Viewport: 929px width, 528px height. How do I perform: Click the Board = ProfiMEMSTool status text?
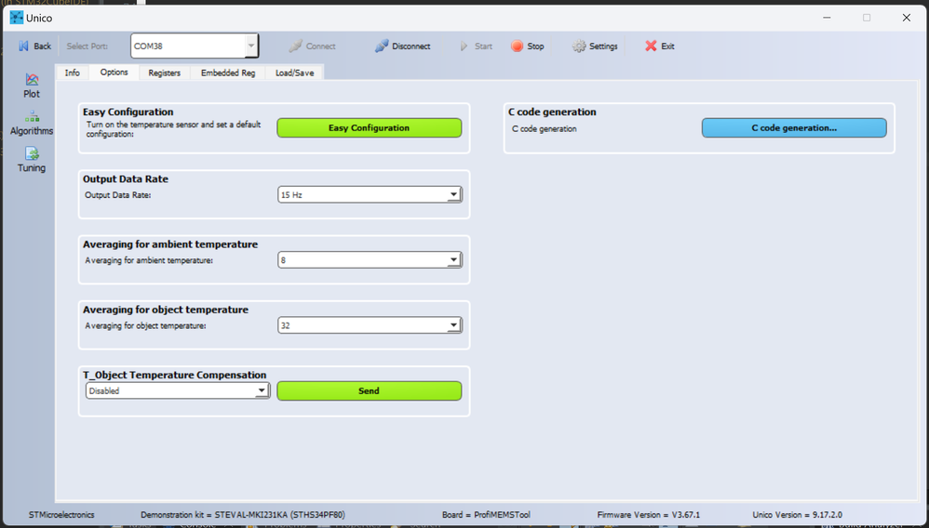click(486, 515)
